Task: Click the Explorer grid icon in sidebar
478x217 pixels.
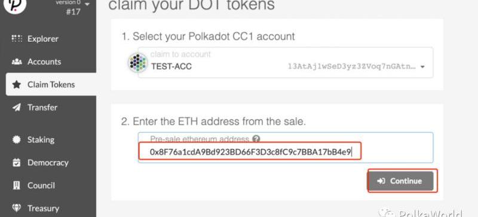Action: (x=17, y=39)
